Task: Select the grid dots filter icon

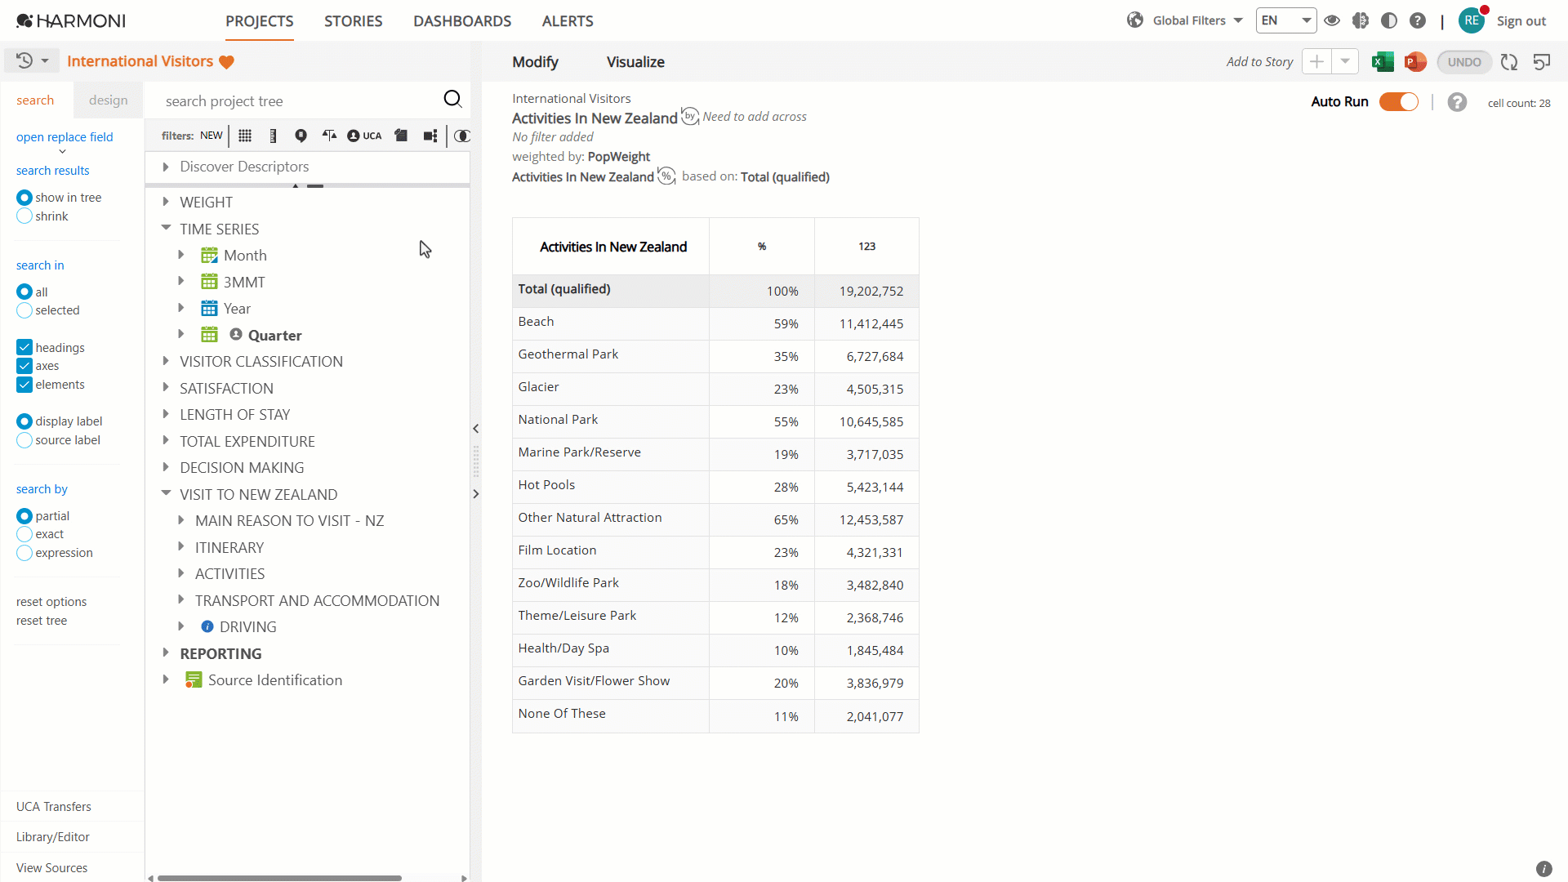Action: click(245, 136)
